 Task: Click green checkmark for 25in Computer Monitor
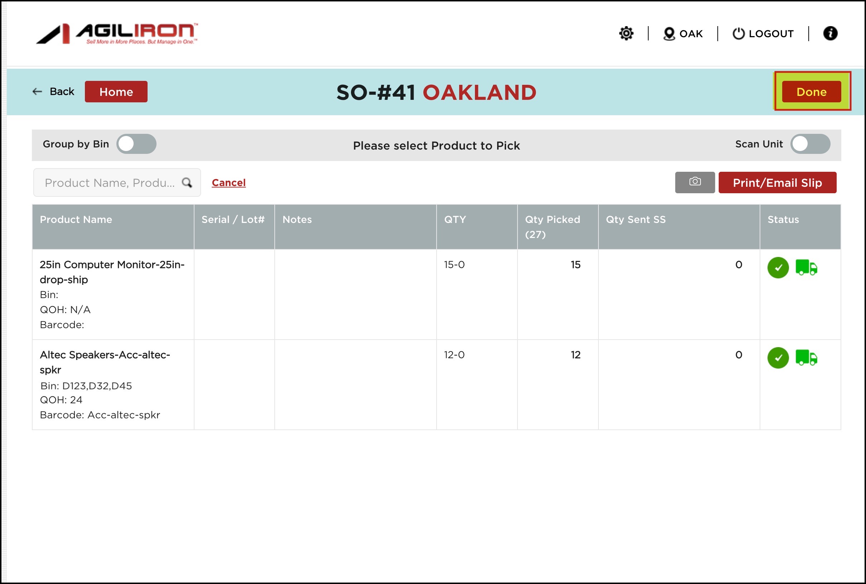point(778,268)
